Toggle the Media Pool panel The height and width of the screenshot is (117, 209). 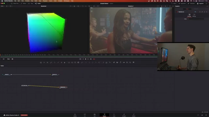coord(15,4)
